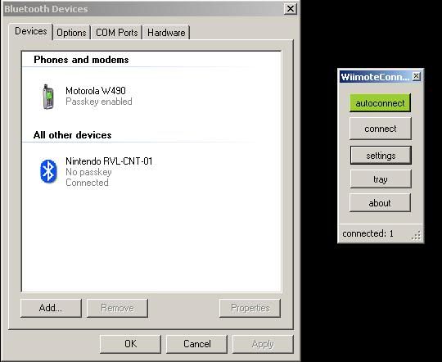
Task: Open WiimoteConnect settings
Action: [381, 156]
